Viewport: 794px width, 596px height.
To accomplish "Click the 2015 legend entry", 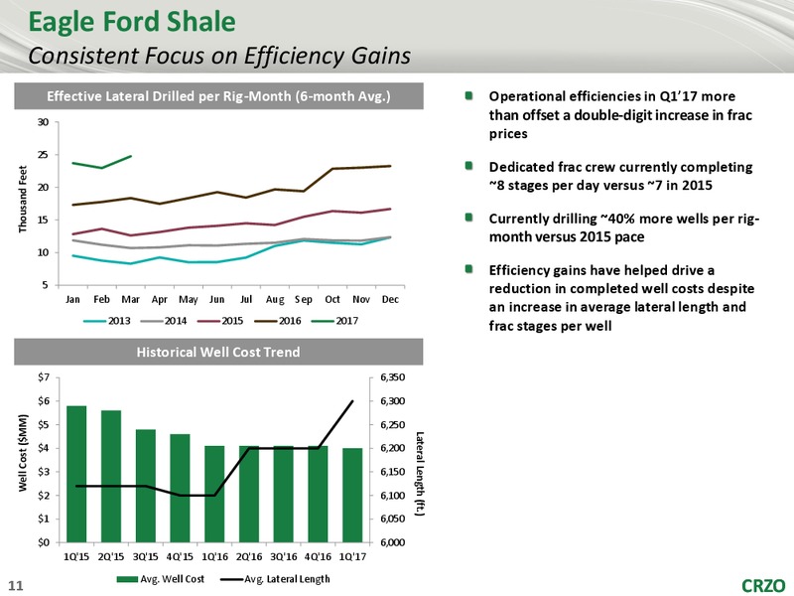I will pyautogui.click(x=219, y=321).
